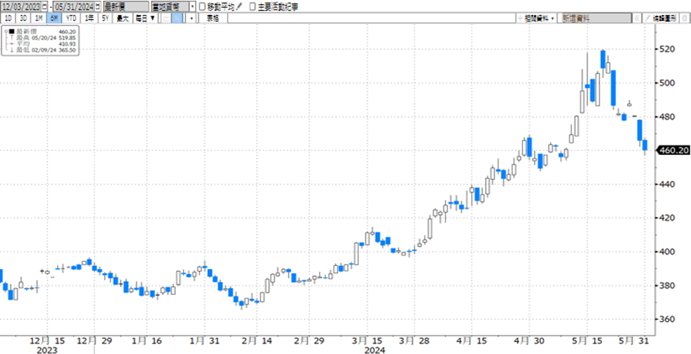This screenshot has height=354, width=691.
Task: Click the pencil icon beside 移動平均
Action: 239,7
